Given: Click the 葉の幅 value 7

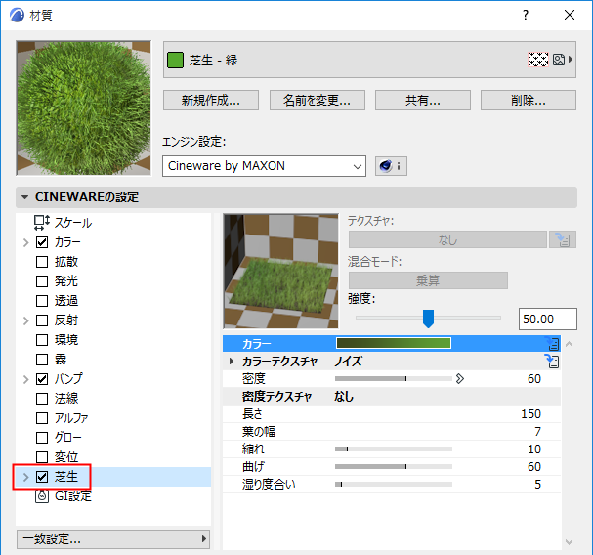Looking at the screenshot, I should point(537,431).
